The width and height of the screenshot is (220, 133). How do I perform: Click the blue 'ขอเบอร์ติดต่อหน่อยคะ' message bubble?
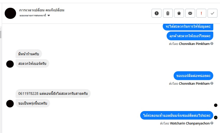(x=193, y=76)
